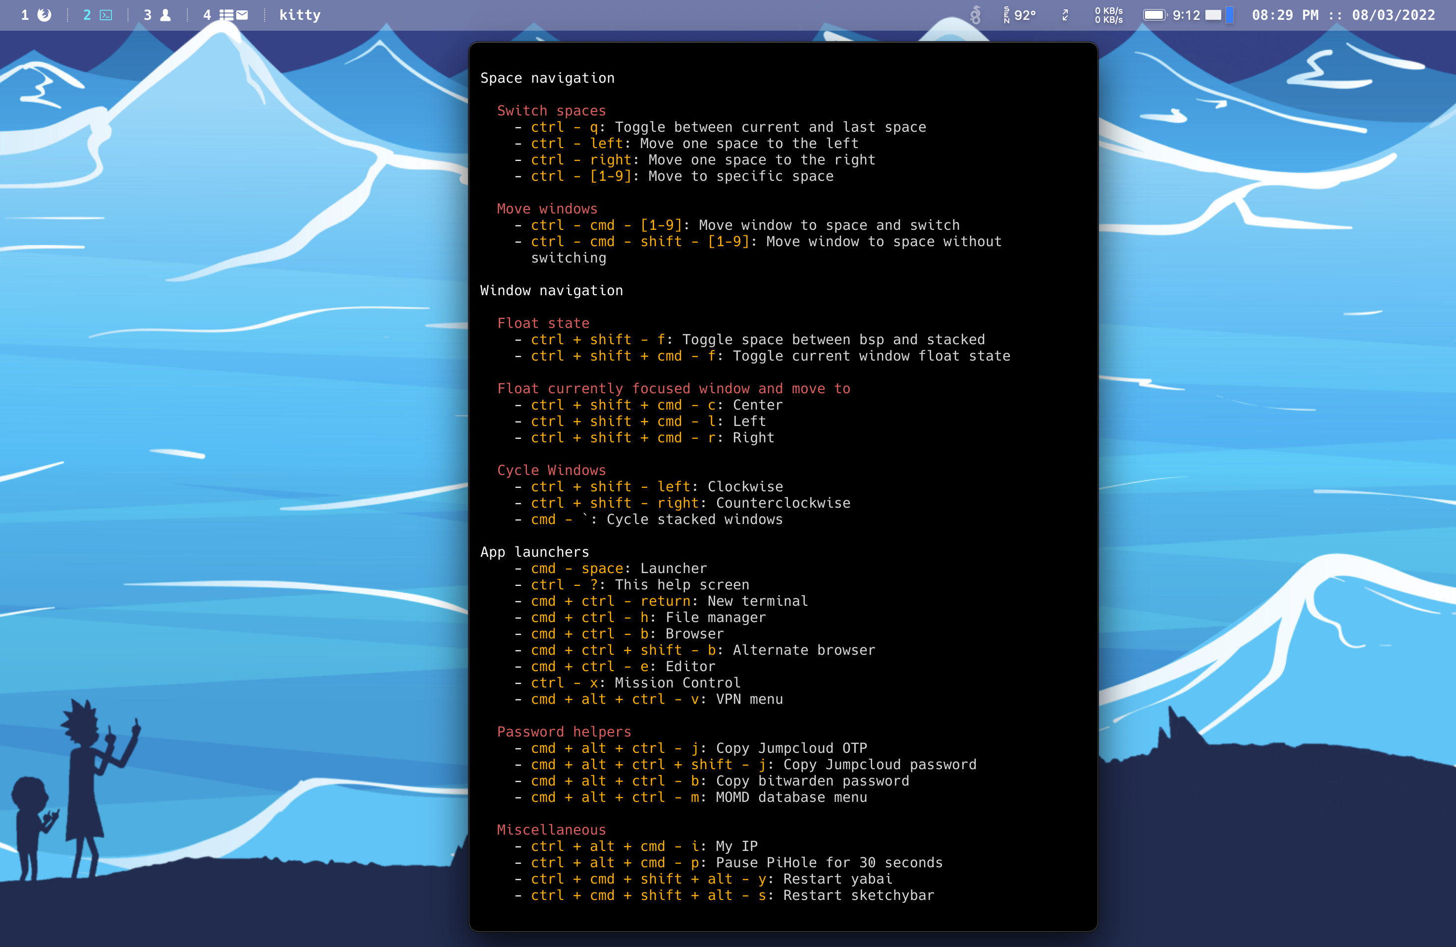Select the space number 1 label
Screen dimensions: 1456x947
pyautogui.click(x=25, y=15)
